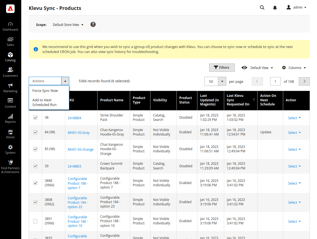This screenshot has width=317, height=239.
Task: Open Select action for 24-MB03 row
Action: point(294,166)
